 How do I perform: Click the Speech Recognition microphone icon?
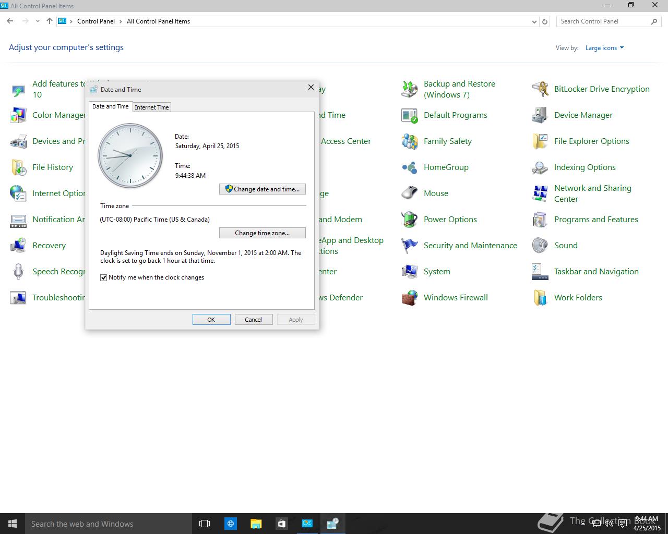18,272
